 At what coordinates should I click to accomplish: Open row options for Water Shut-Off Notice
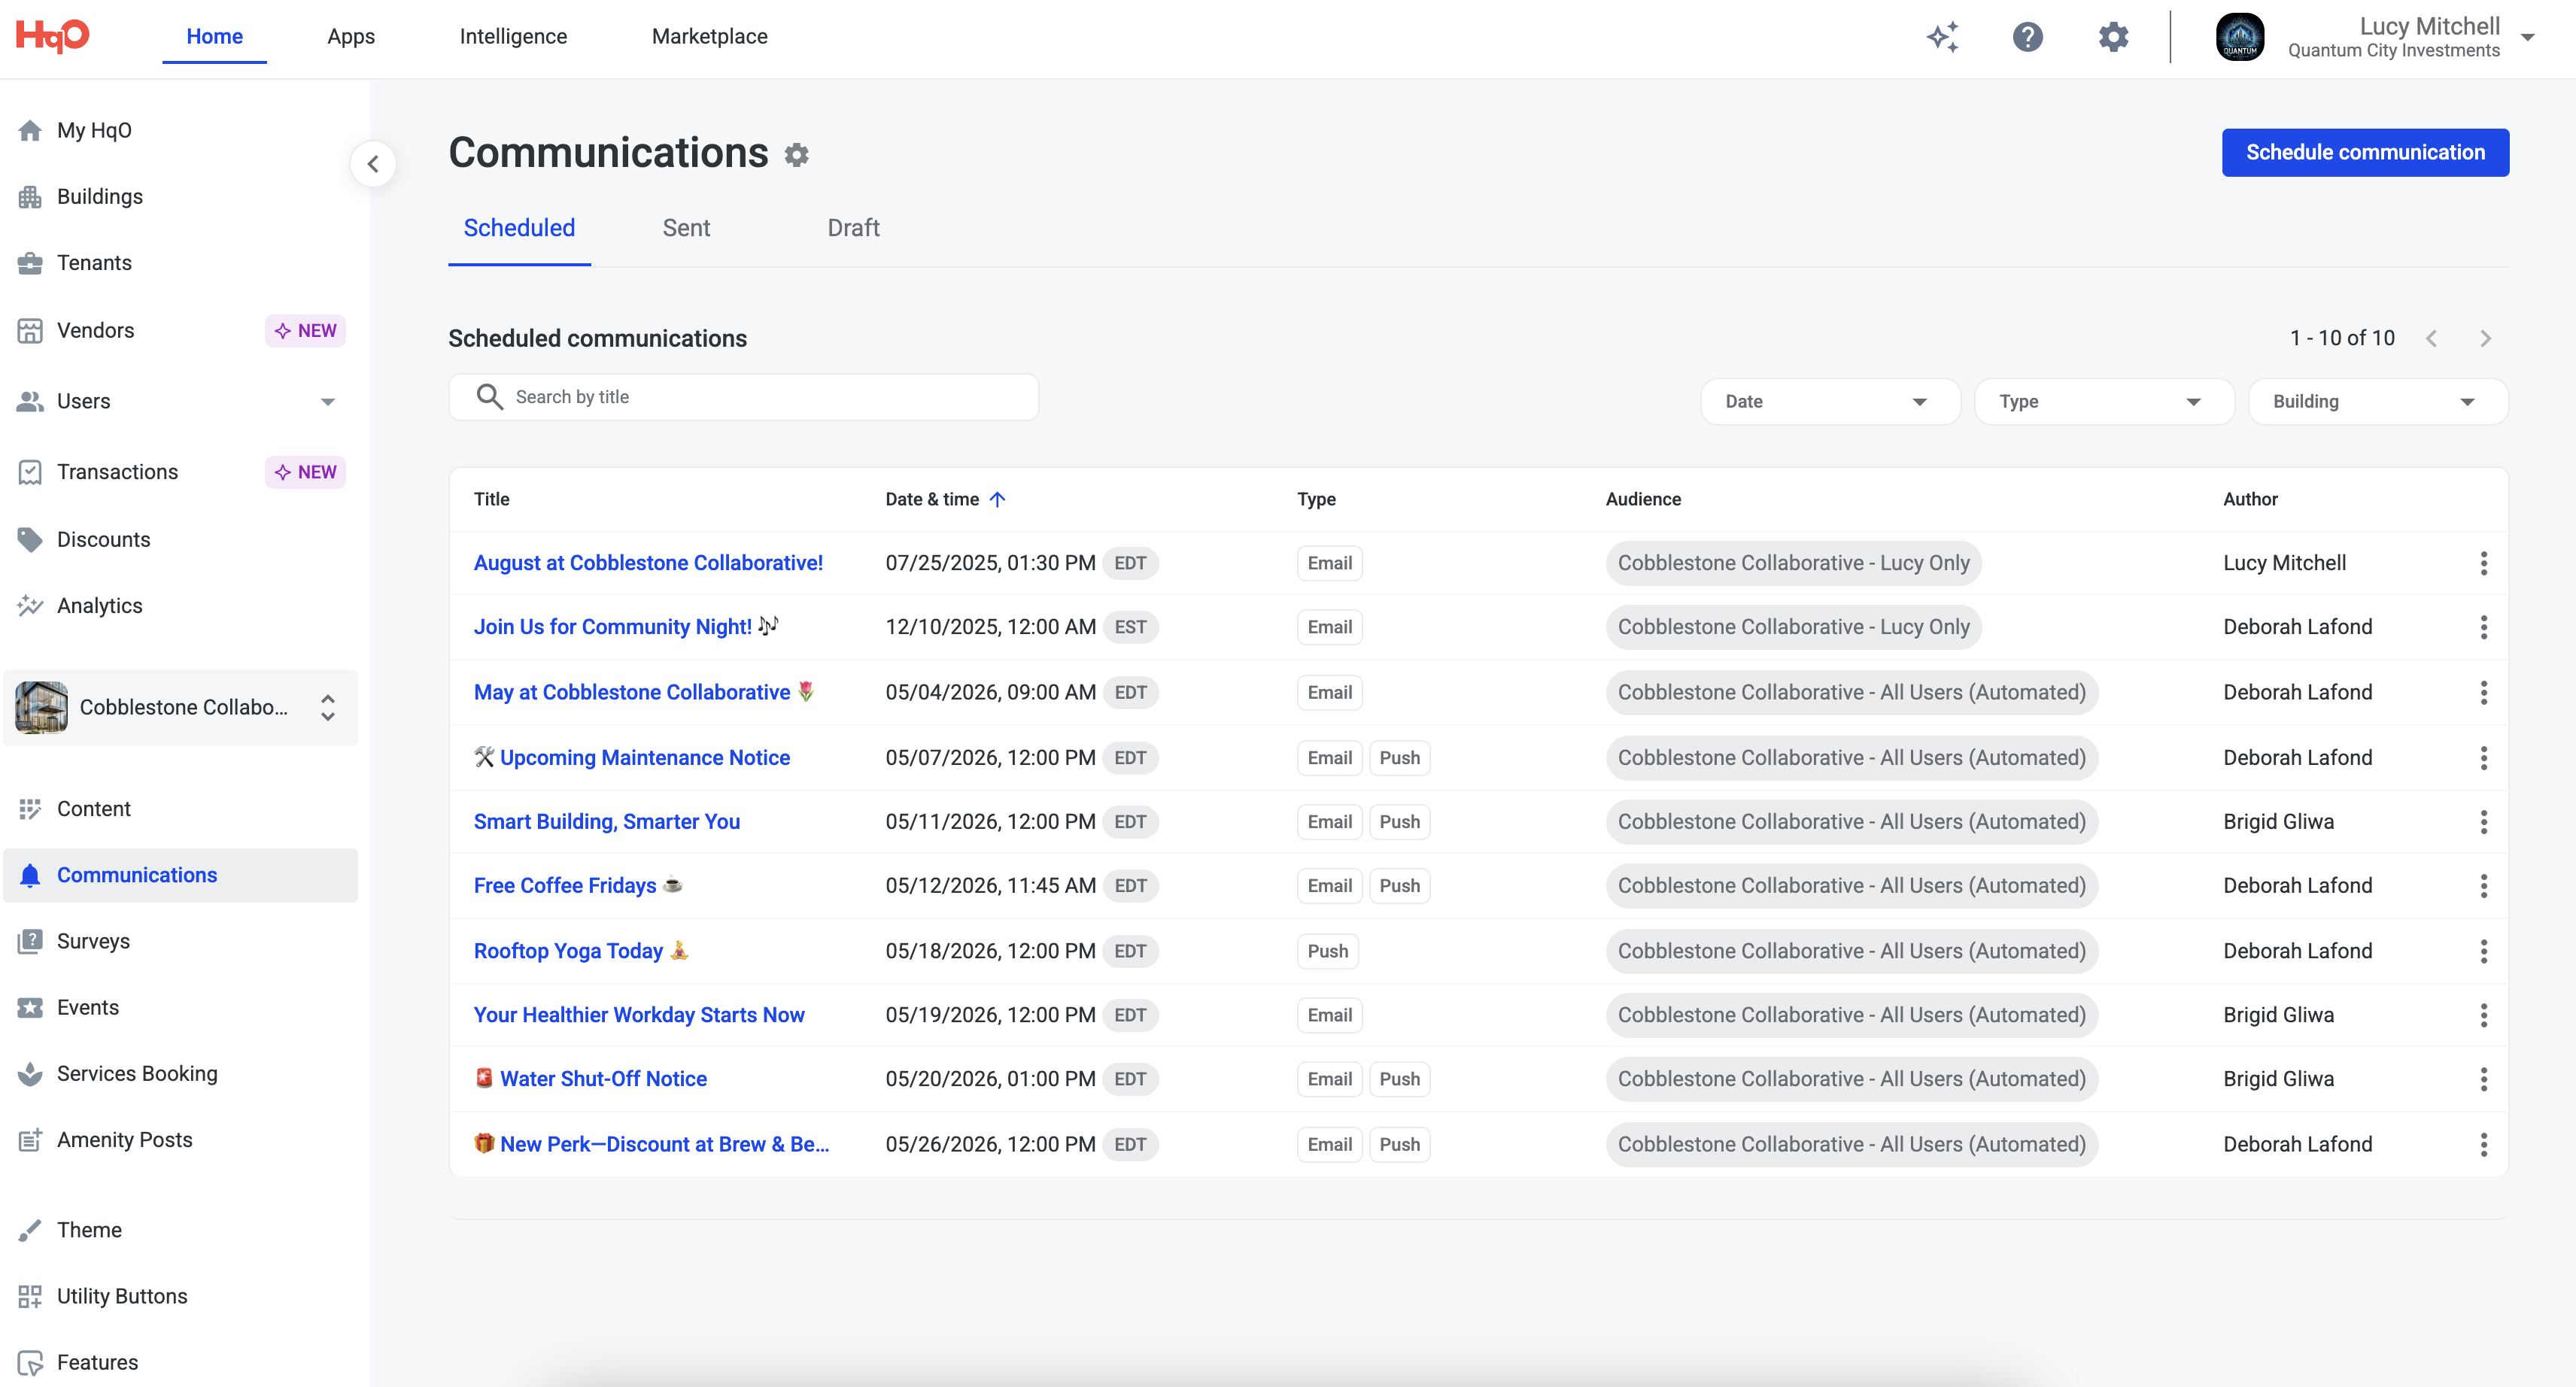[x=2483, y=1079]
